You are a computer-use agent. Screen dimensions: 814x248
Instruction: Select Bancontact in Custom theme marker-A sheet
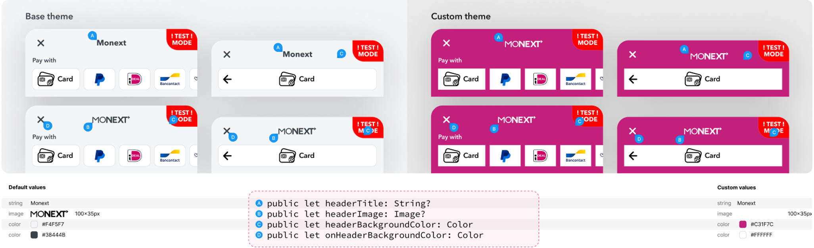[576, 79]
